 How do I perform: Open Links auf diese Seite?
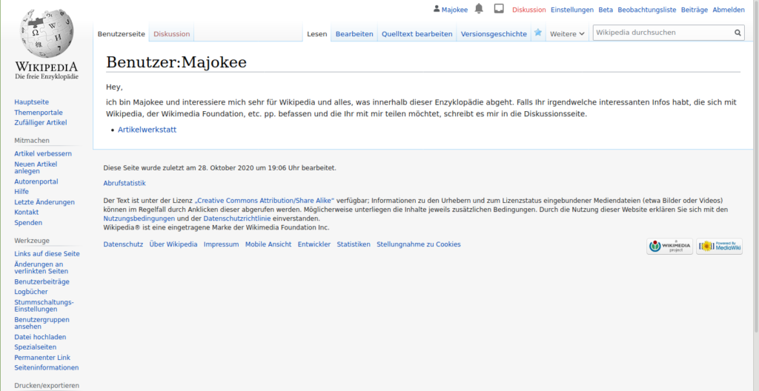(x=47, y=253)
